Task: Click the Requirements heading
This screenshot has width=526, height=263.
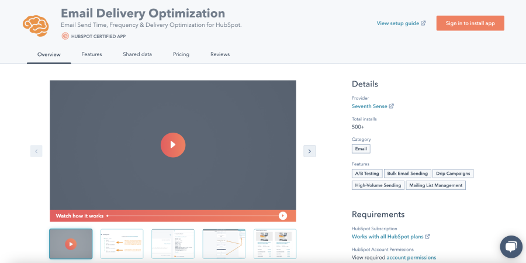Action: coord(378,214)
